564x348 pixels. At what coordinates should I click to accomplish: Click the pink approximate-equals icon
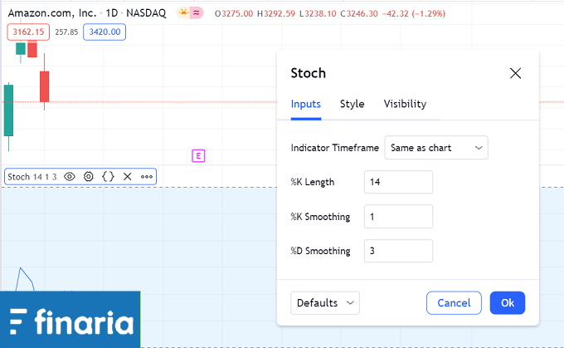pos(197,13)
